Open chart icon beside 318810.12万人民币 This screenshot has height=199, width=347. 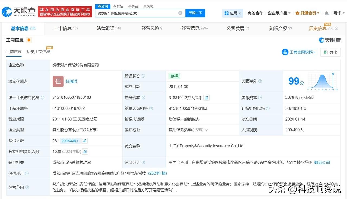pos(207,98)
